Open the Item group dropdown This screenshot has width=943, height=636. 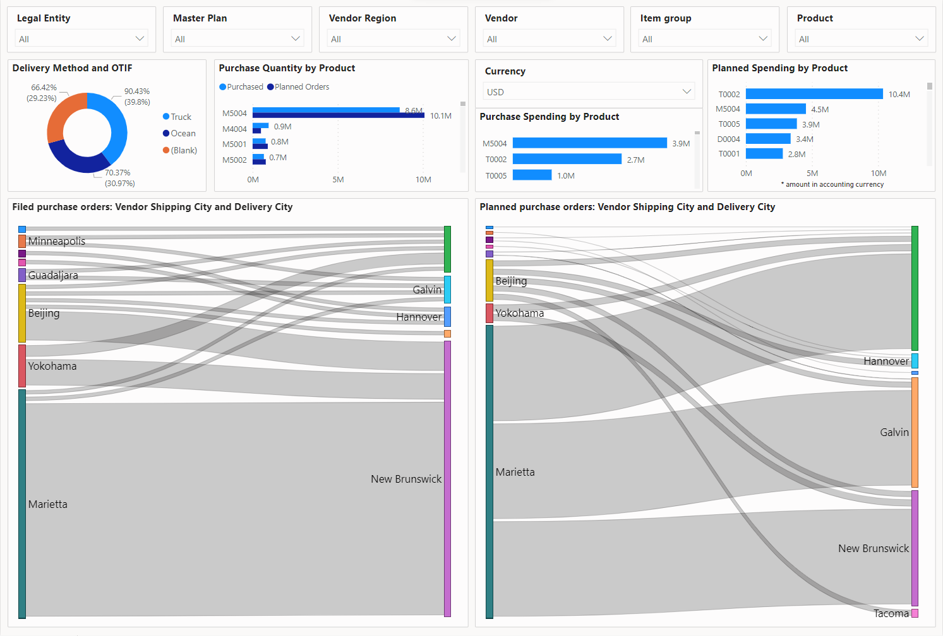click(705, 38)
